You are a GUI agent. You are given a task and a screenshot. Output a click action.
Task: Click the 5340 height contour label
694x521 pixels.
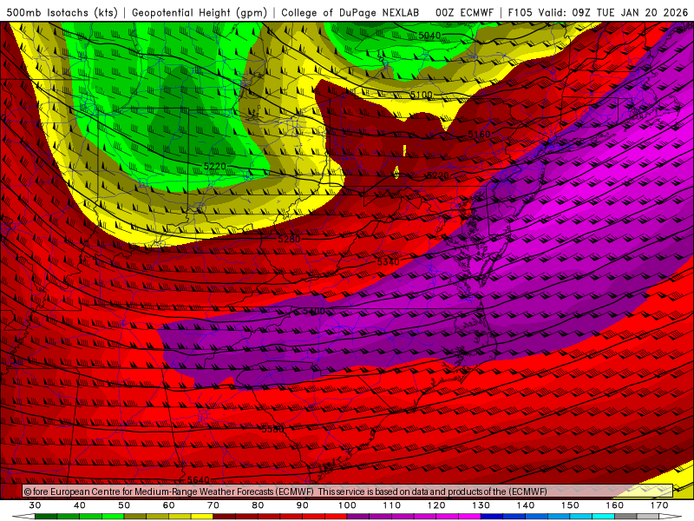pyautogui.click(x=388, y=262)
